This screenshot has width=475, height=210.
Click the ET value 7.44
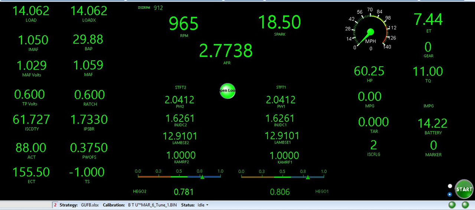[x=428, y=19]
